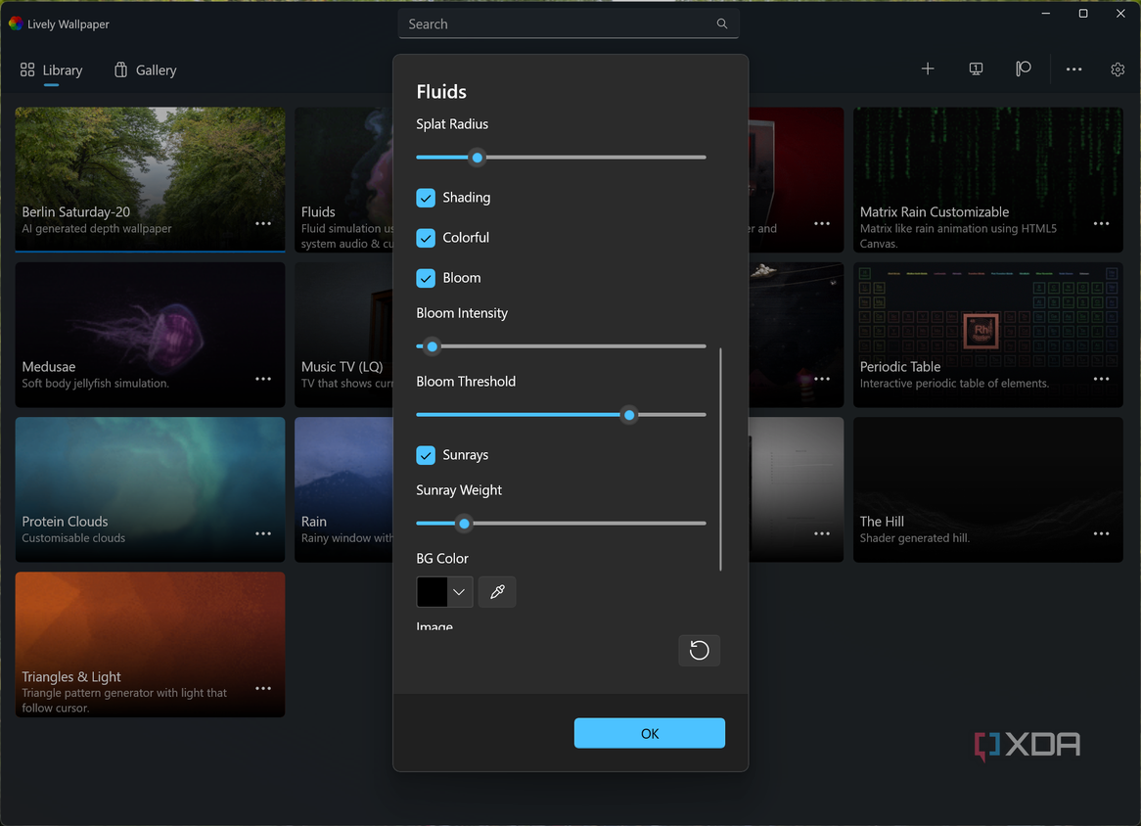
Task: Select The Hill wallpaper thumbnail
Action: [988, 489]
